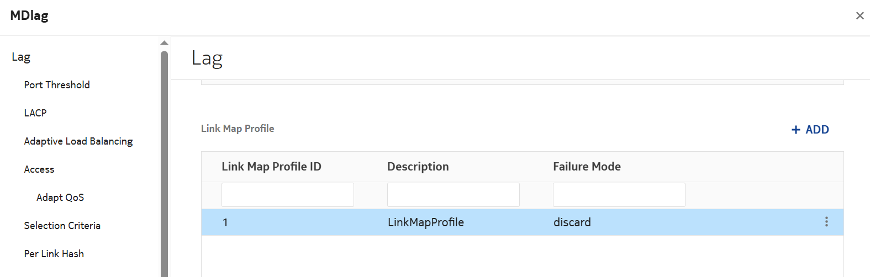870x277 pixels.
Task: Open the Access section
Action: 39,169
